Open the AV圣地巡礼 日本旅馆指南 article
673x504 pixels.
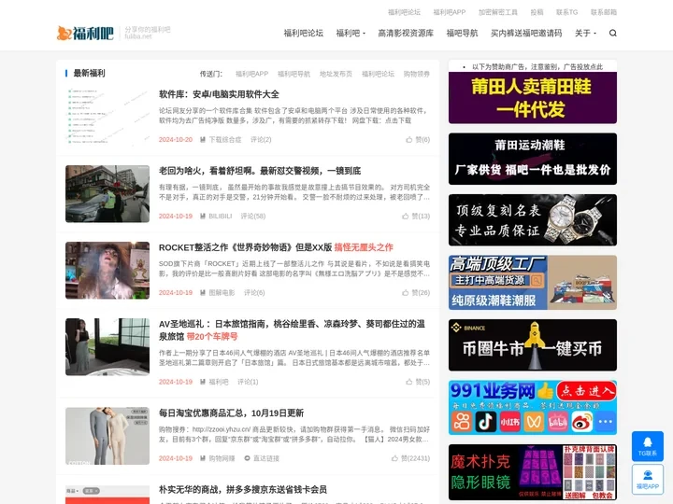(292, 330)
